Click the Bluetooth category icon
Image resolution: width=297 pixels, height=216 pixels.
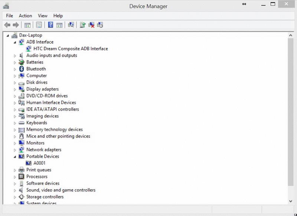[x=22, y=69]
